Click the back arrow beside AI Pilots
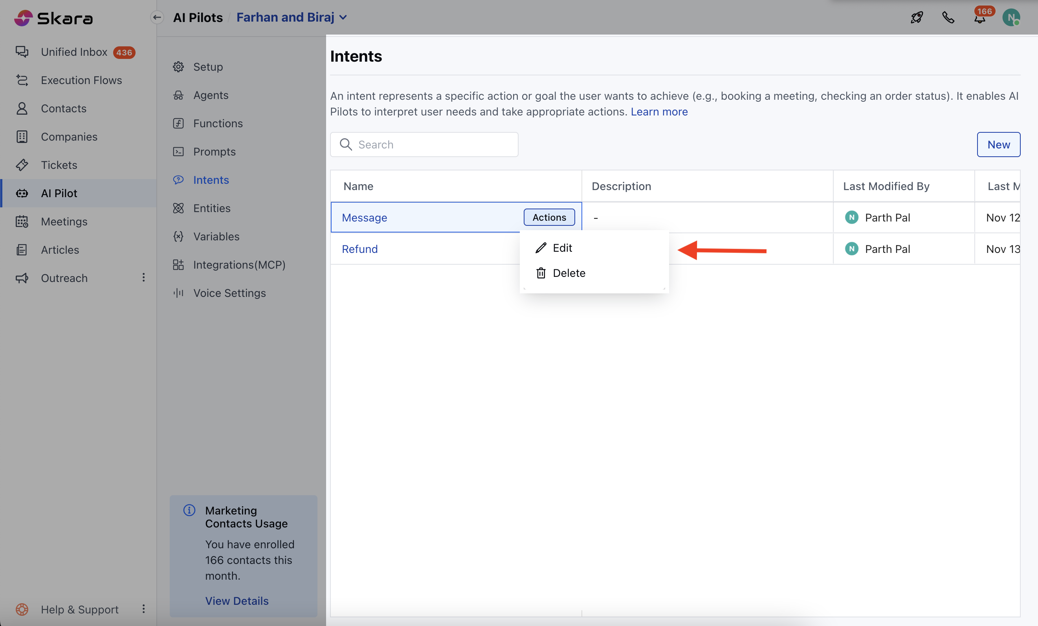This screenshot has height=626, width=1038. (157, 17)
